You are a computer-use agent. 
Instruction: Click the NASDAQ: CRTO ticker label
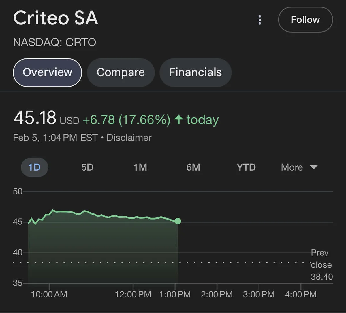(x=54, y=42)
